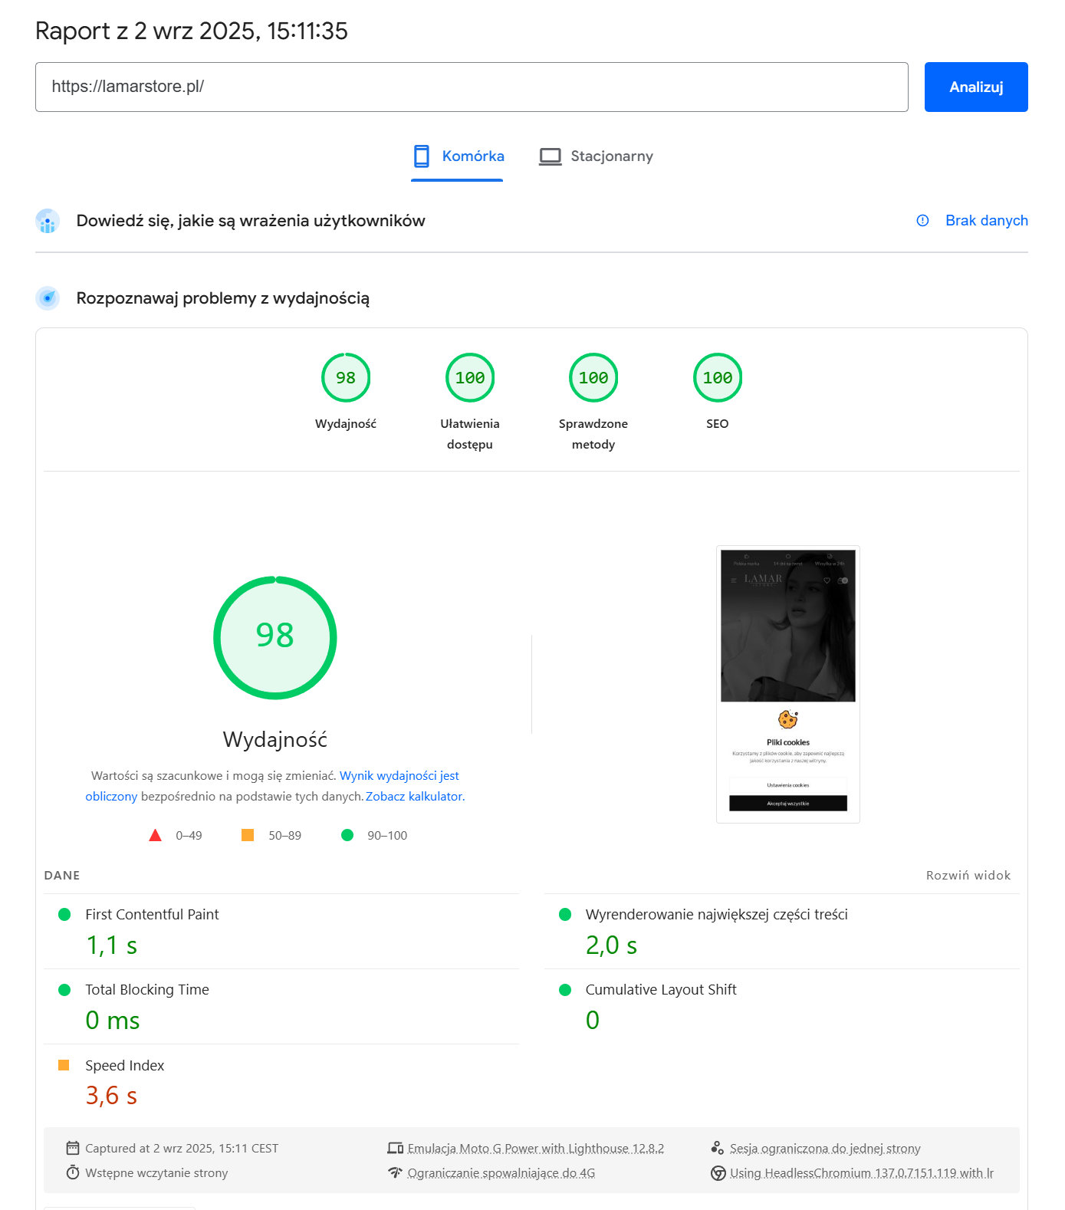
Task: Click Dowiedź się, jakie są wrażenia użytkowników heading
Action: tap(251, 221)
